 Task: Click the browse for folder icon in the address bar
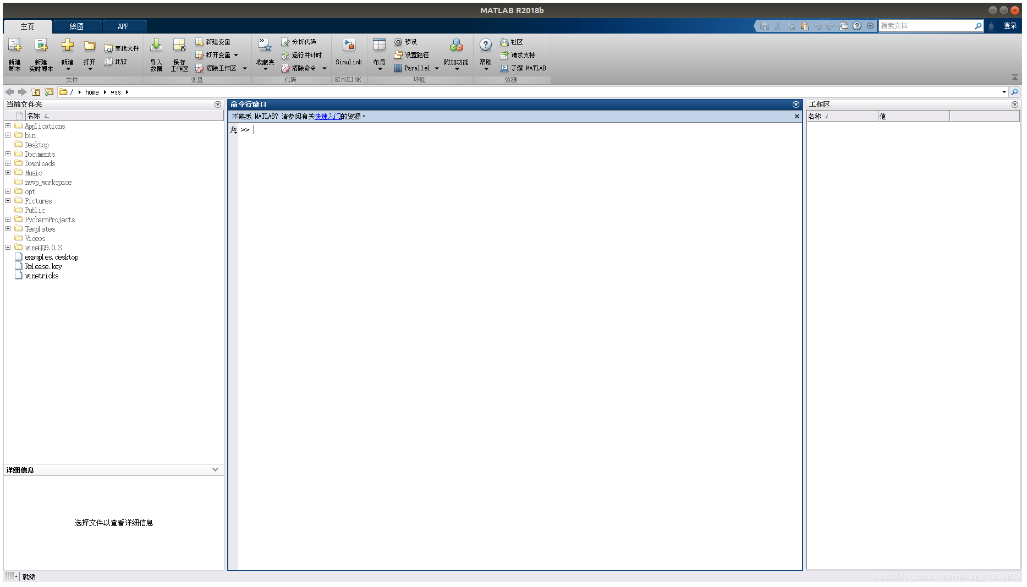click(x=49, y=92)
